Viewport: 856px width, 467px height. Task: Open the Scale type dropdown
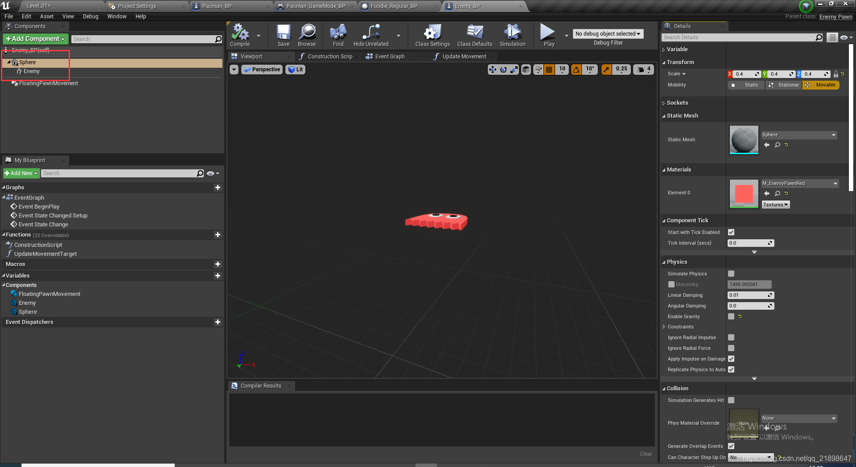[677, 74]
